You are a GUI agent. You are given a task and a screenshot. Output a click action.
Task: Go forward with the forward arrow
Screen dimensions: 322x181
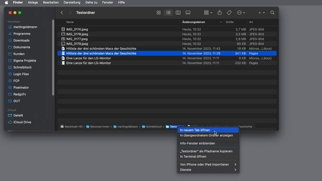click(x=70, y=13)
